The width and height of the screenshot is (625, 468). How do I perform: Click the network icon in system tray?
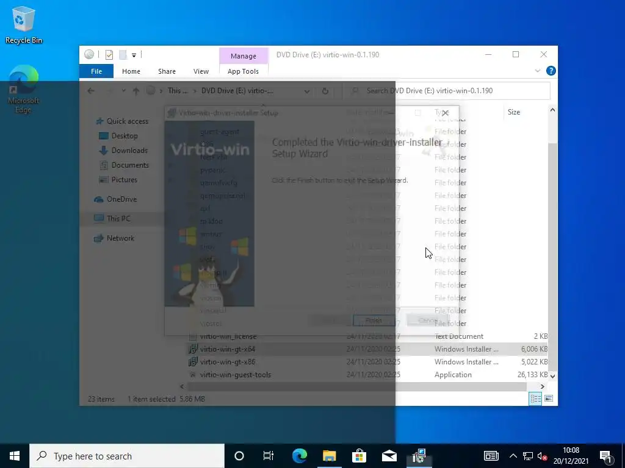528,456
